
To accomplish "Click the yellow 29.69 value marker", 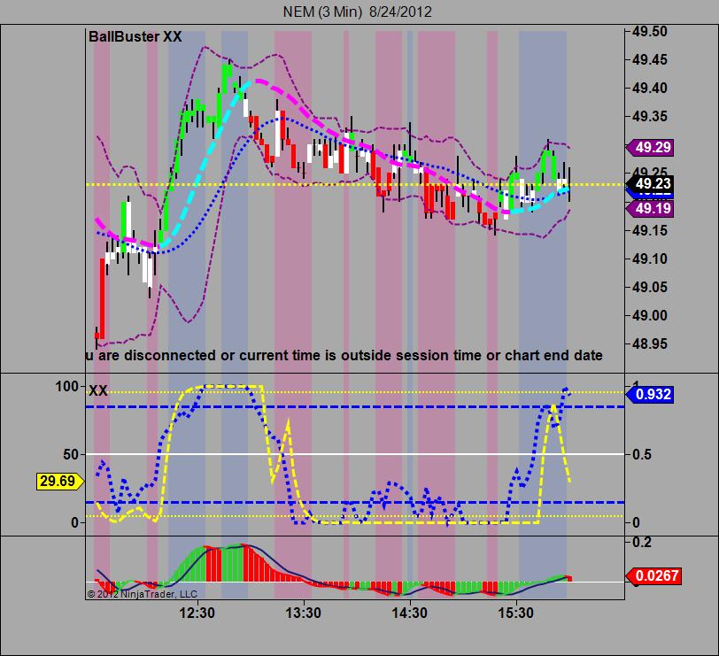I will tap(60, 482).
